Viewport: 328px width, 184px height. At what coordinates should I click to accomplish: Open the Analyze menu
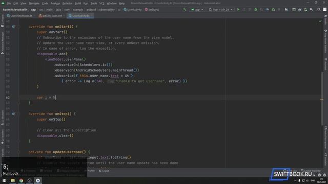point(55,4)
